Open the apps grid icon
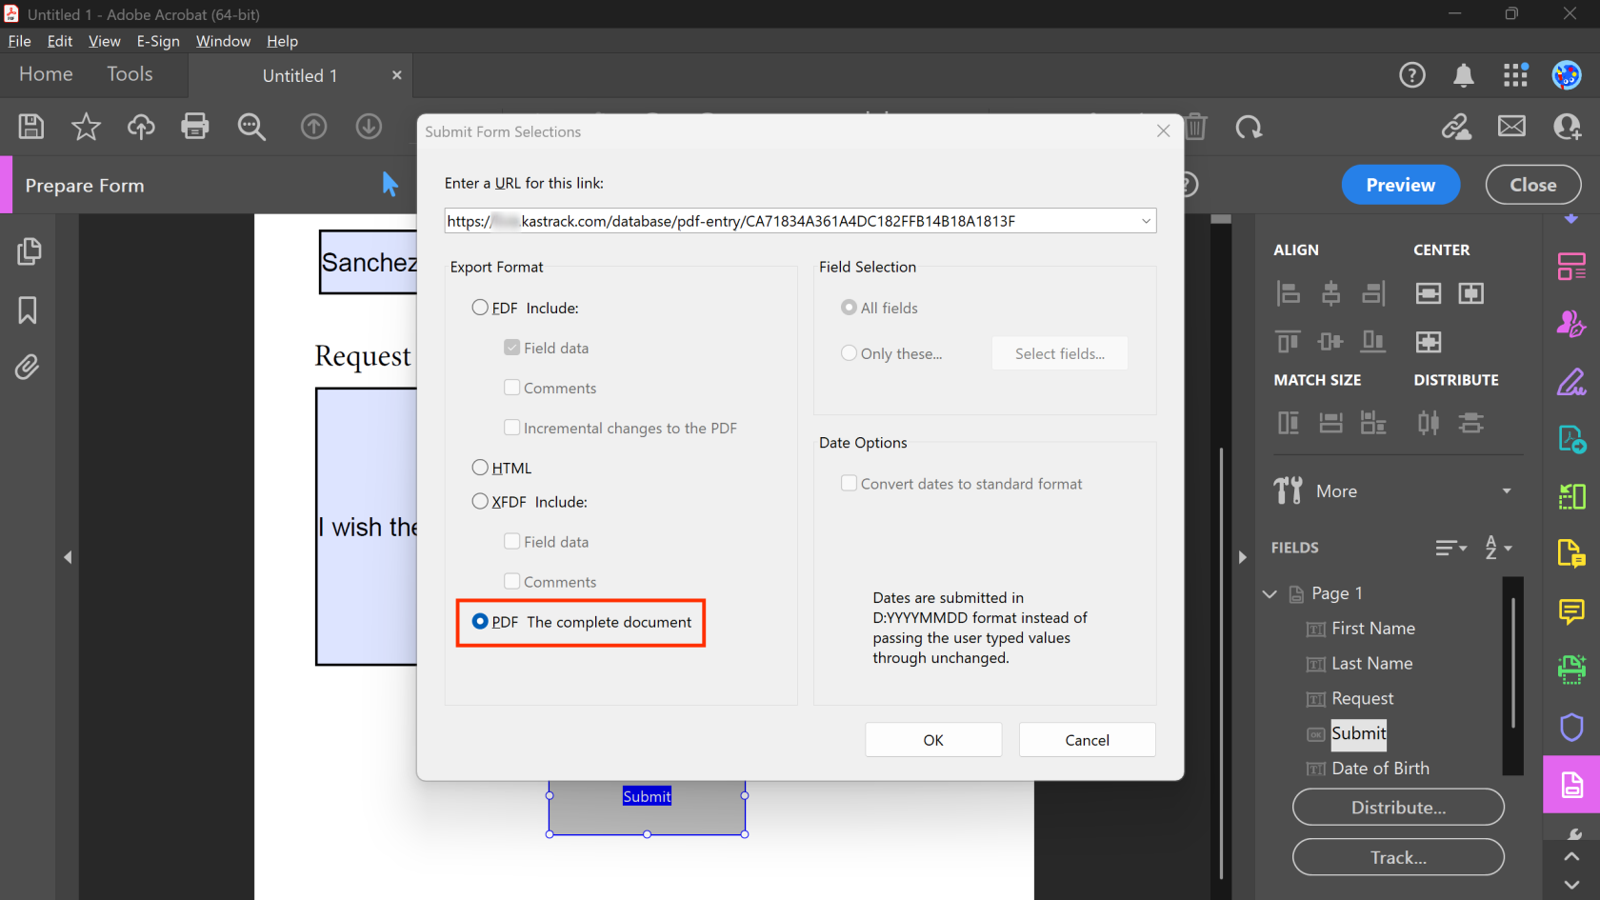The height and width of the screenshot is (900, 1600). tap(1515, 75)
